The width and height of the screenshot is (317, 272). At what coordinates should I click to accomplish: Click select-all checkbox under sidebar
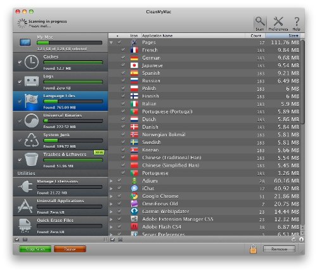pyautogui.click(x=17, y=240)
